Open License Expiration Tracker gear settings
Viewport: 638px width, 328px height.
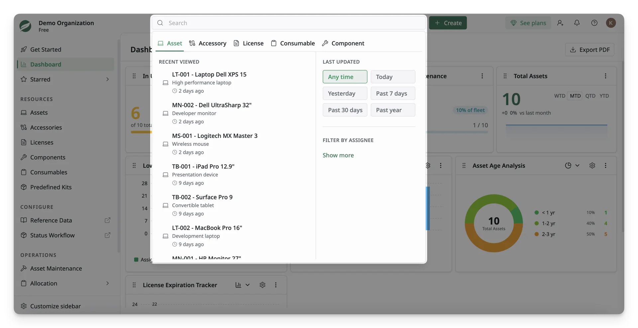263,285
